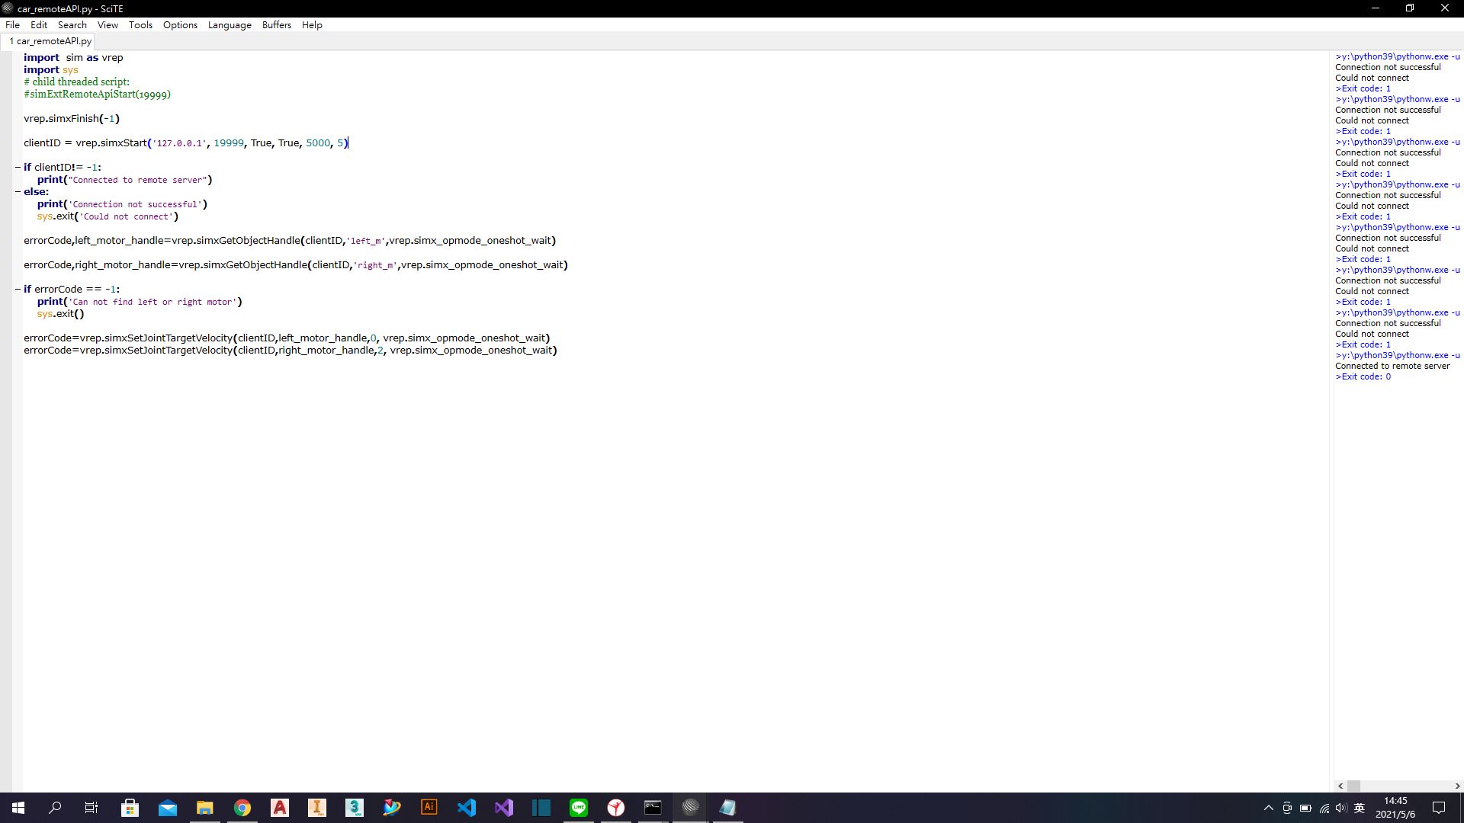Open the Help menu
1464x823 pixels.
tap(312, 24)
